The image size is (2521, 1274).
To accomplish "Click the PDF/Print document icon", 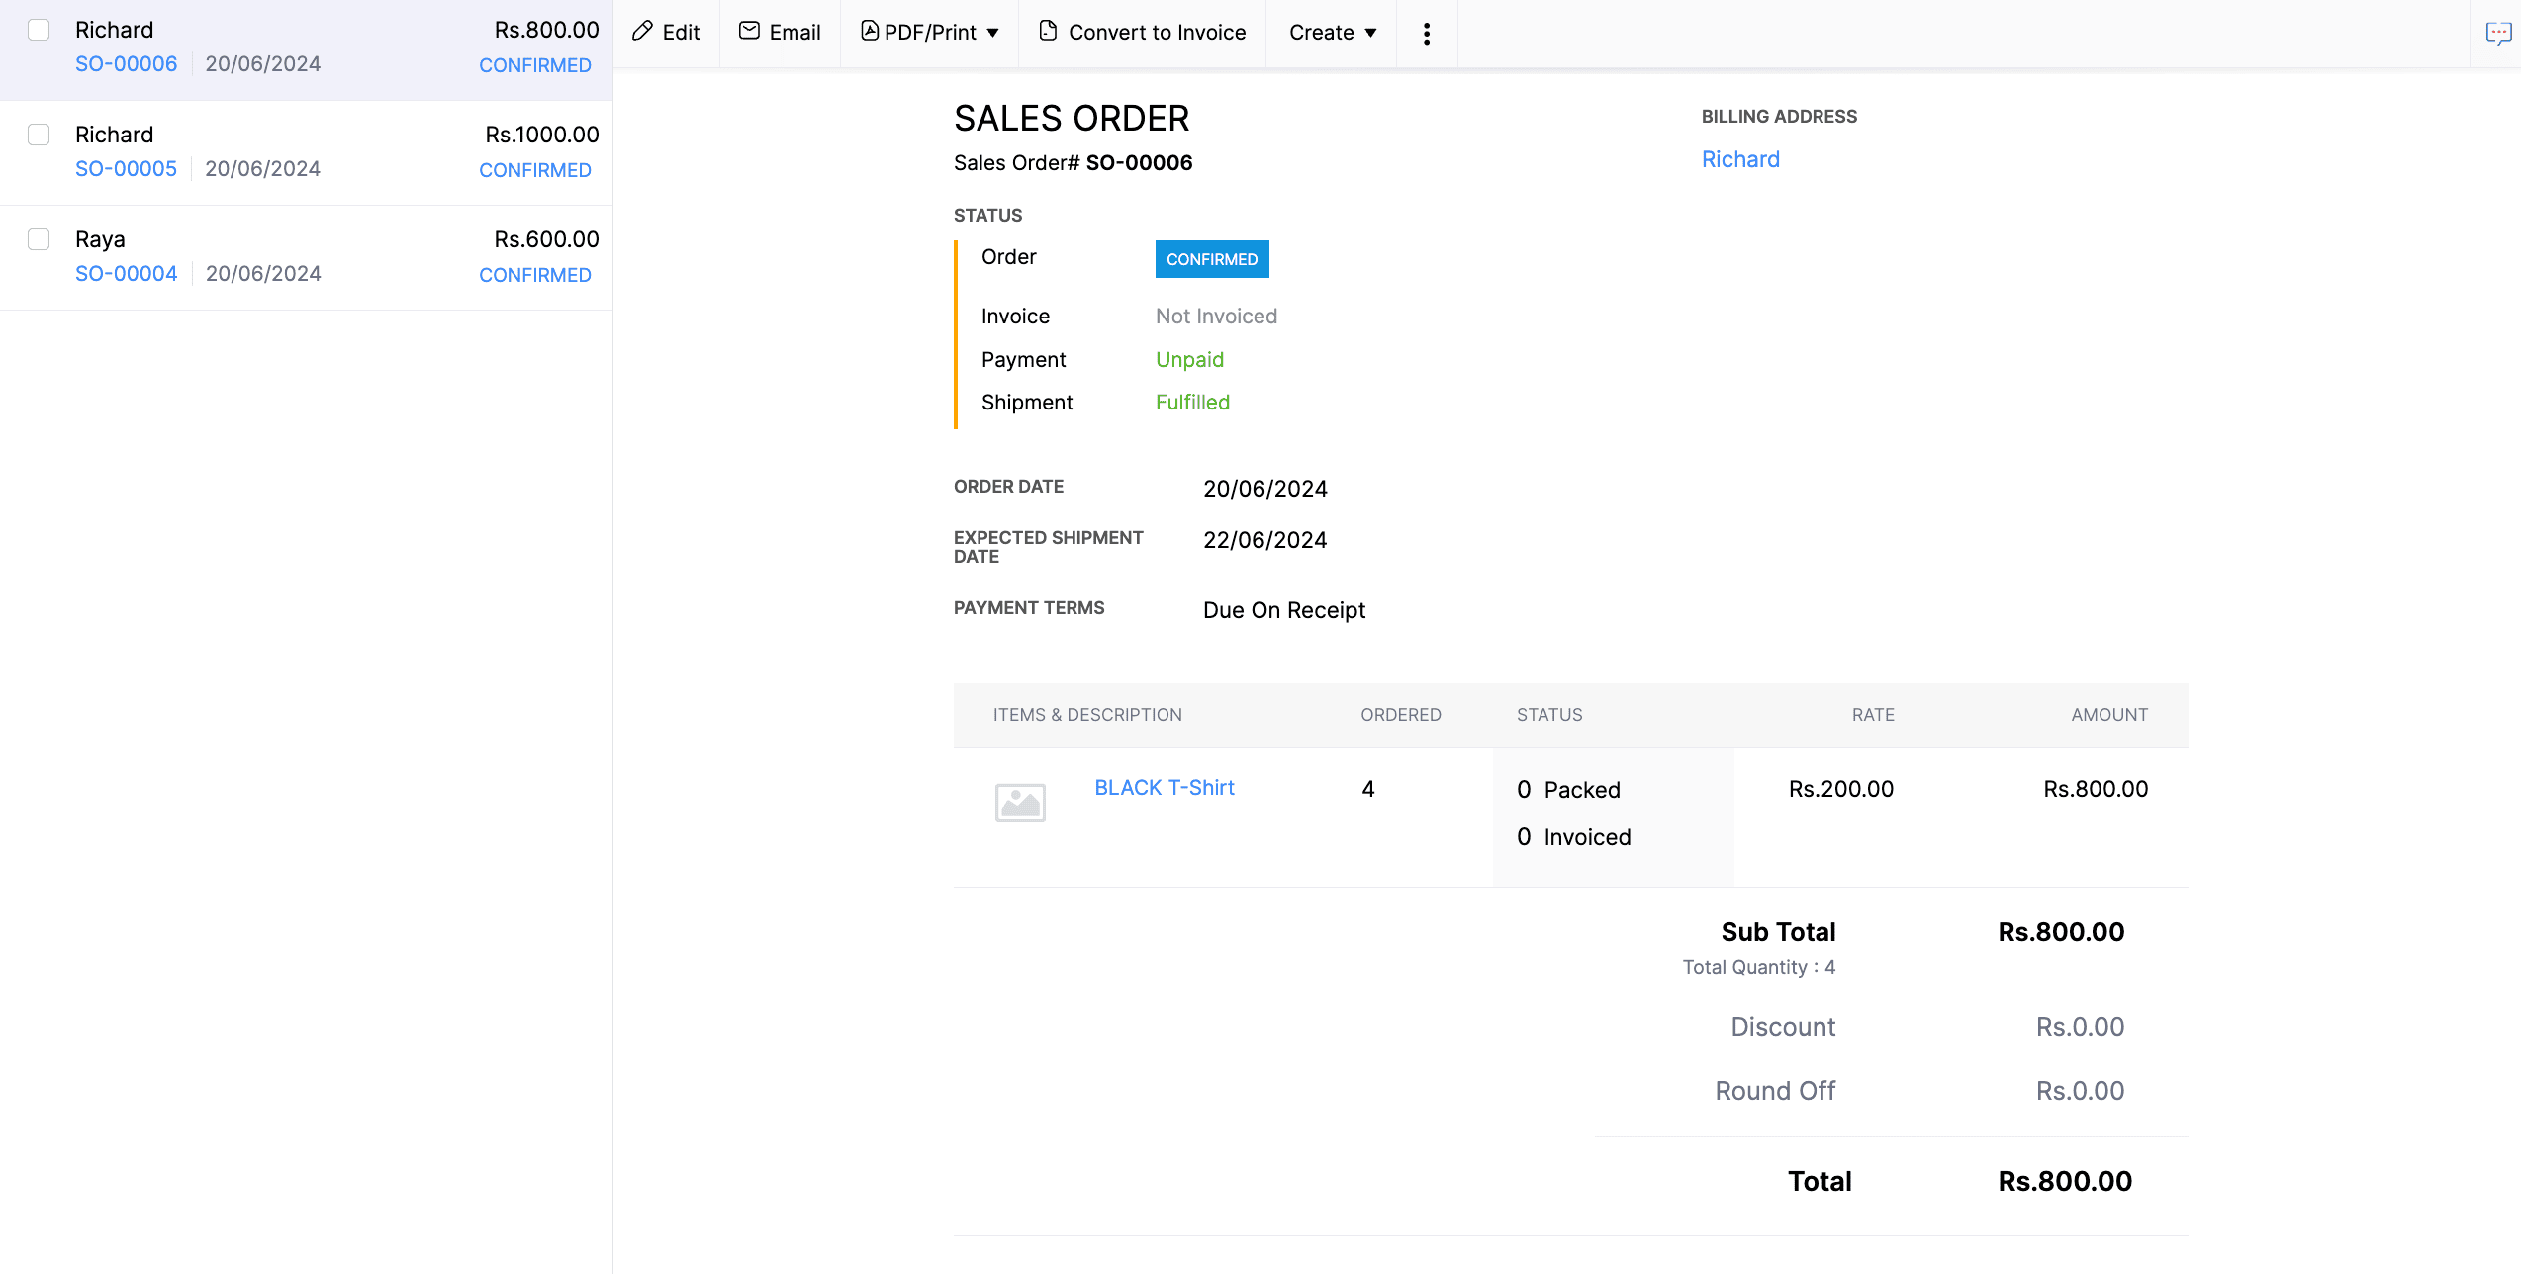I will (870, 32).
